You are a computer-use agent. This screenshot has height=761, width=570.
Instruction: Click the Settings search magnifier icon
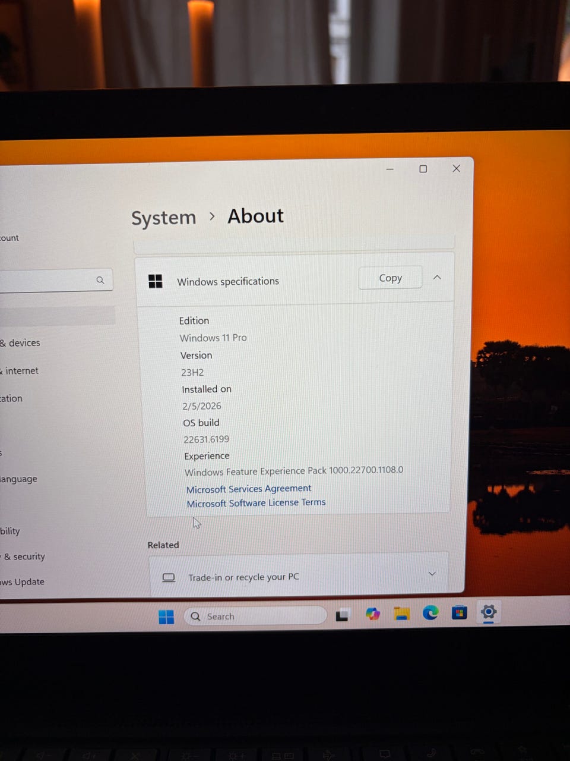point(100,280)
